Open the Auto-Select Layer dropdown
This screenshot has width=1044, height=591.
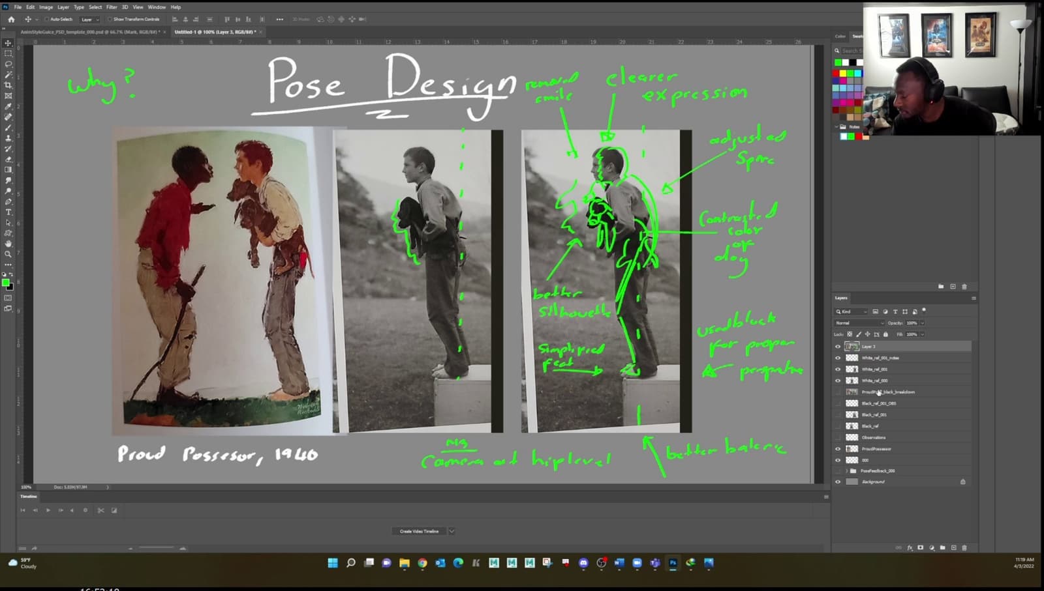coord(89,20)
